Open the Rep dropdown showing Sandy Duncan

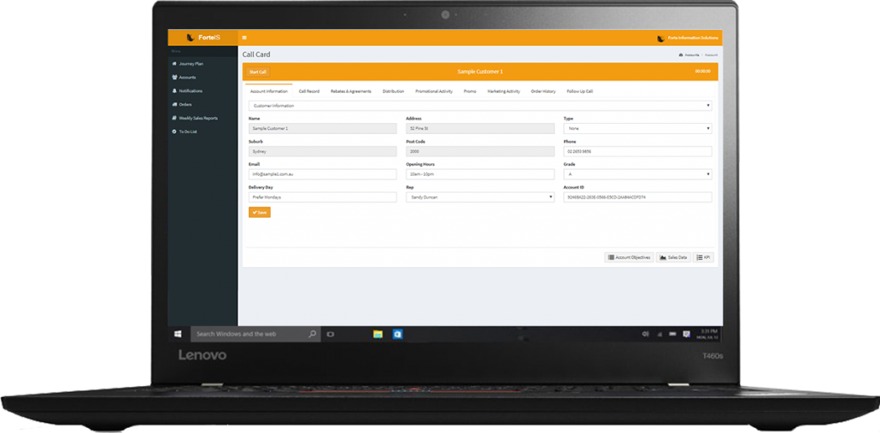click(x=479, y=197)
